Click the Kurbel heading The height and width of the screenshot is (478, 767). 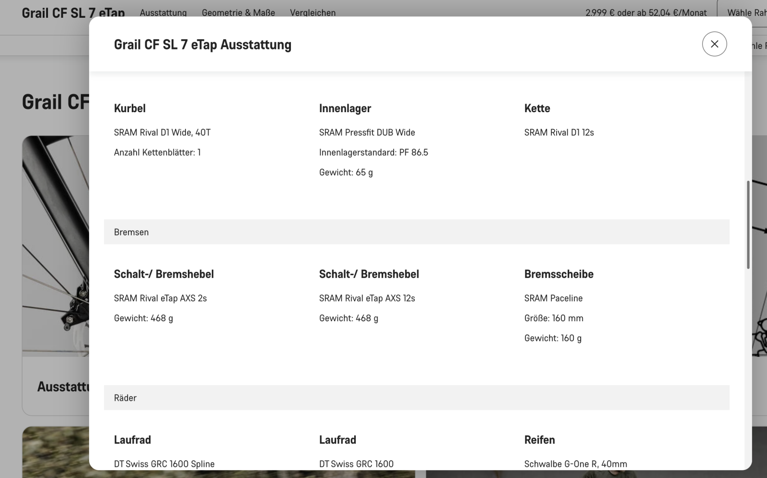point(129,108)
